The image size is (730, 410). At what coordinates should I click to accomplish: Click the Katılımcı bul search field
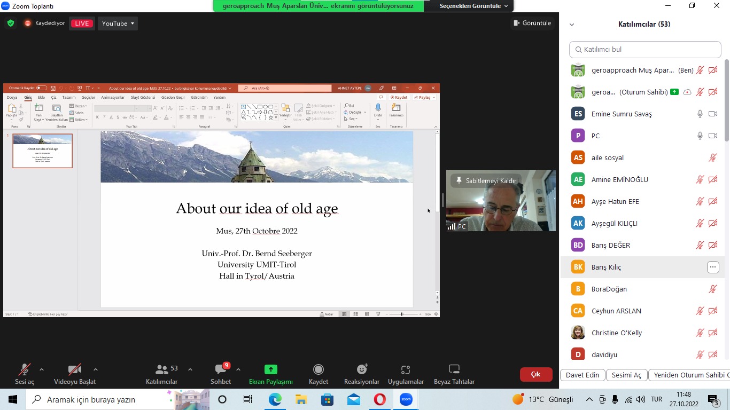(645, 50)
